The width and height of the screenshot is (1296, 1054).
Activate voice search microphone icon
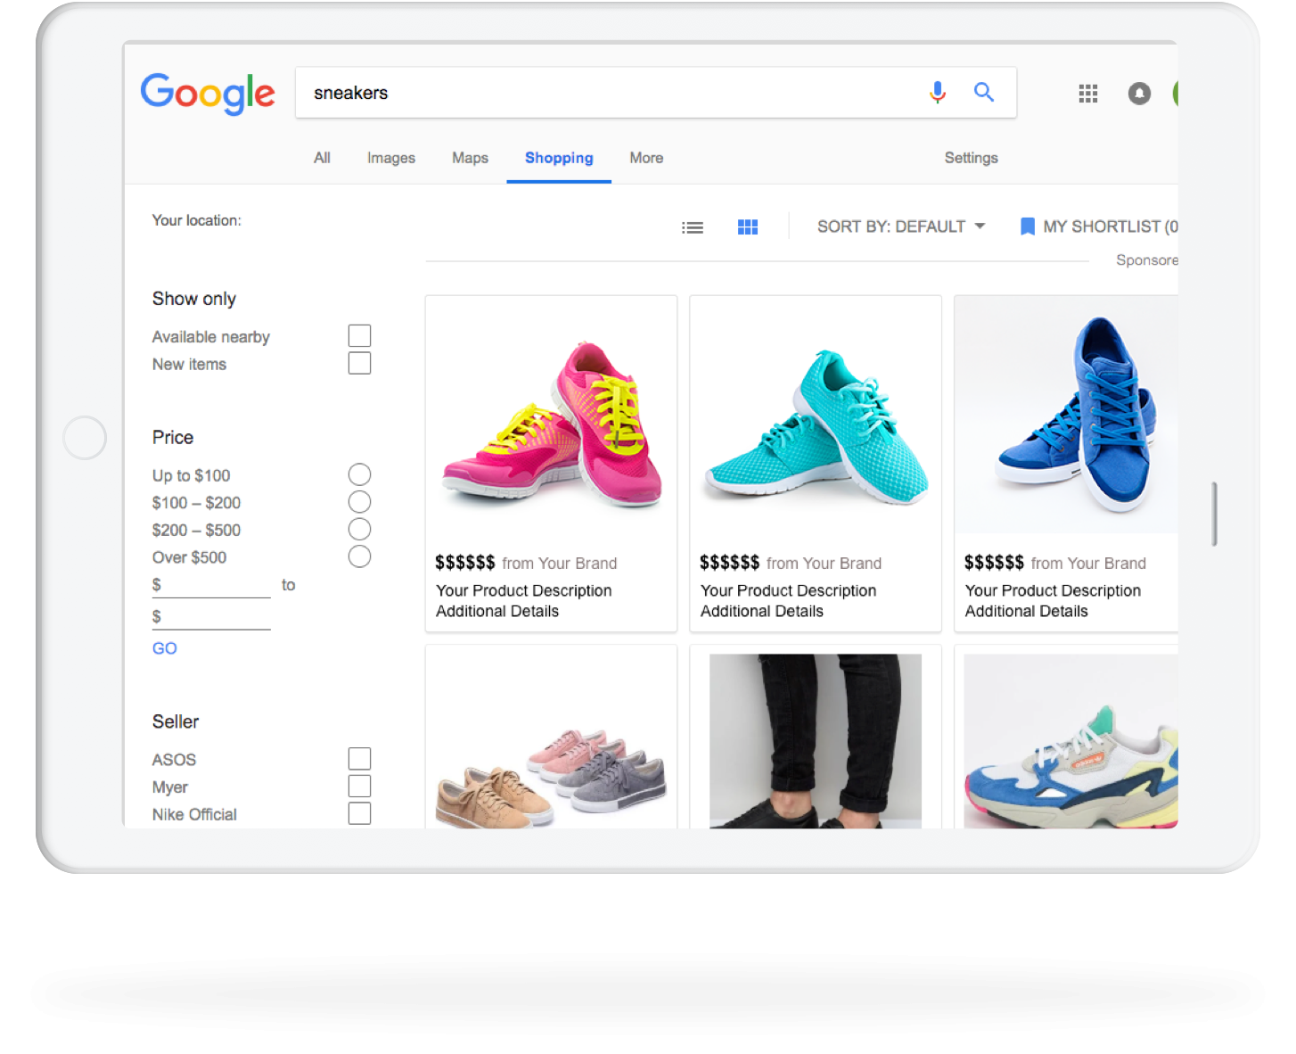(937, 92)
